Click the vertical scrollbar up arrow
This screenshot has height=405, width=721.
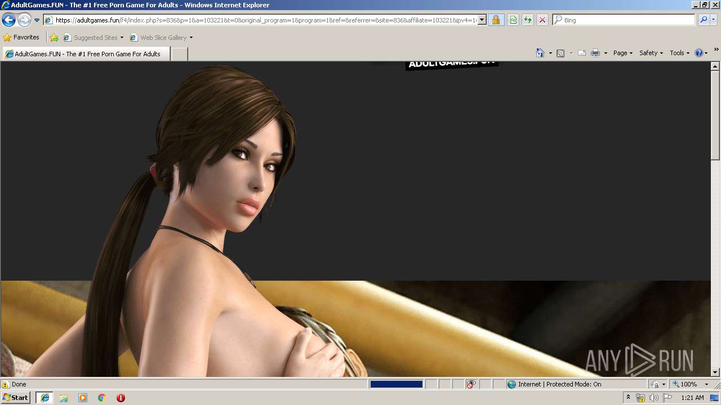[715, 66]
